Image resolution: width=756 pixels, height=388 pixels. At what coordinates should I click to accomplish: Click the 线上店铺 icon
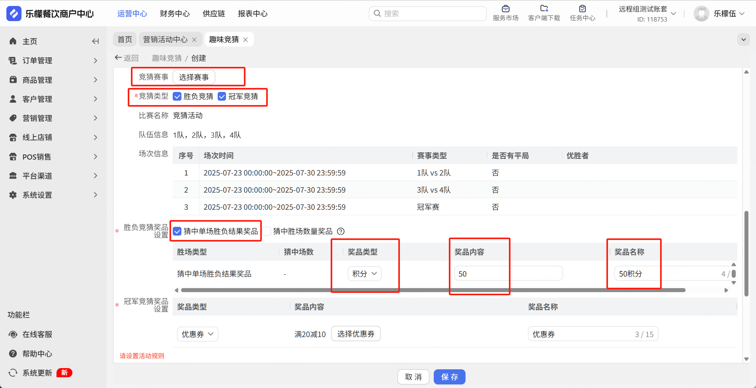(13, 137)
